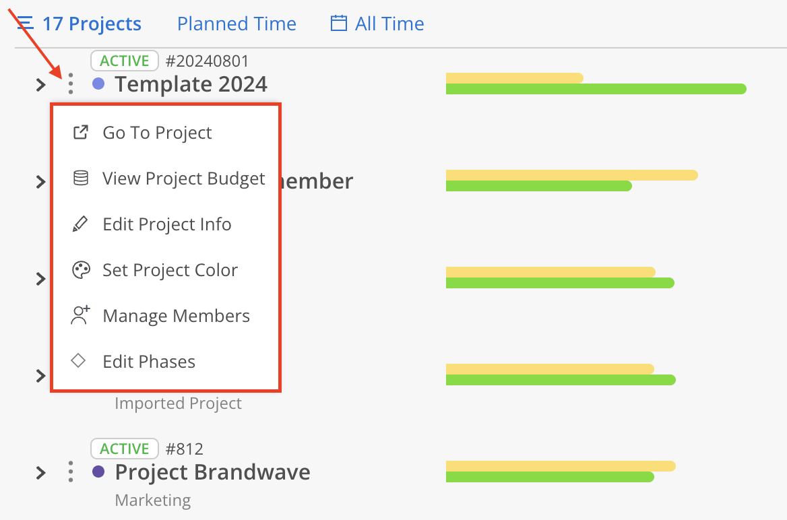
Task: Select Manage Members from the context menu
Action: pyautogui.click(x=176, y=316)
